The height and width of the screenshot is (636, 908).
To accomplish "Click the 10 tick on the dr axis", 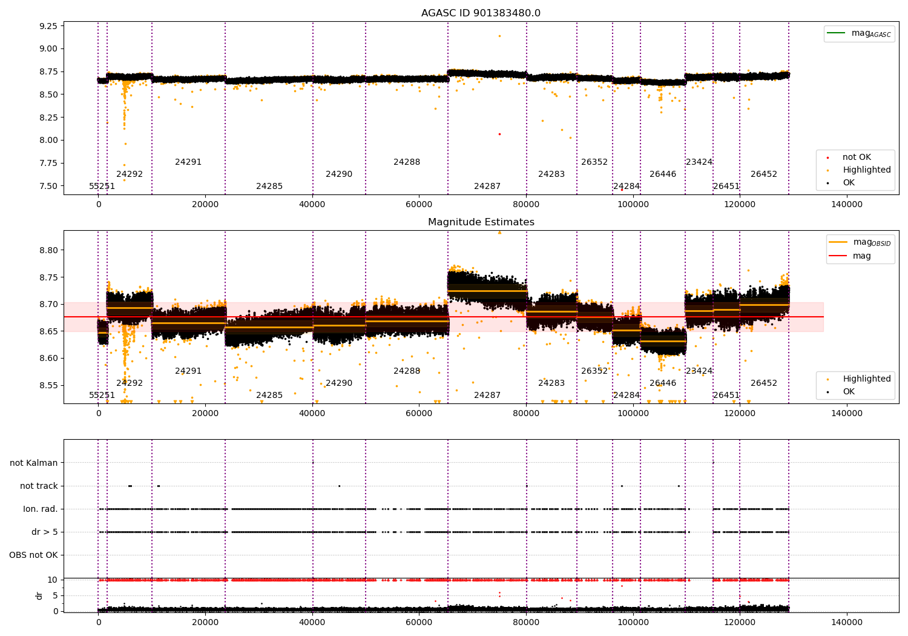I will [x=53, y=580].
